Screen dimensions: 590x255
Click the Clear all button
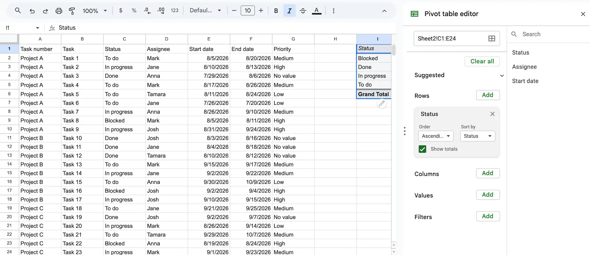coord(482,61)
